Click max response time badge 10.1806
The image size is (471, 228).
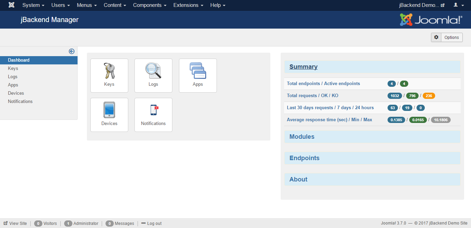point(441,120)
